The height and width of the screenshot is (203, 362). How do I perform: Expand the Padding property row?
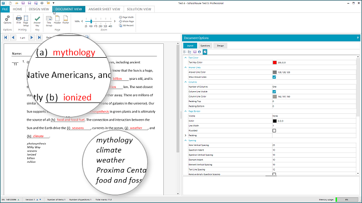tap(186, 136)
